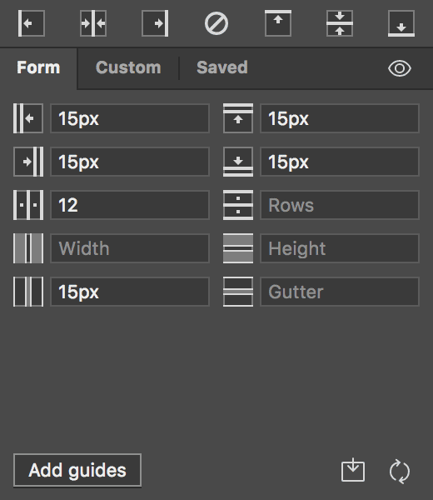Reset form with circular arrows icon
The height and width of the screenshot is (500, 433).
click(400, 471)
